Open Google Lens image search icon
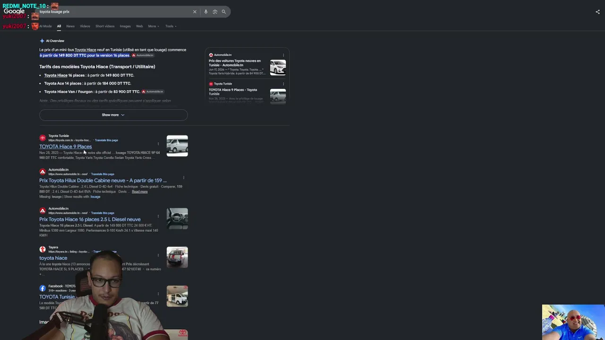Image resolution: width=605 pixels, height=340 pixels. (x=215, y=12)
